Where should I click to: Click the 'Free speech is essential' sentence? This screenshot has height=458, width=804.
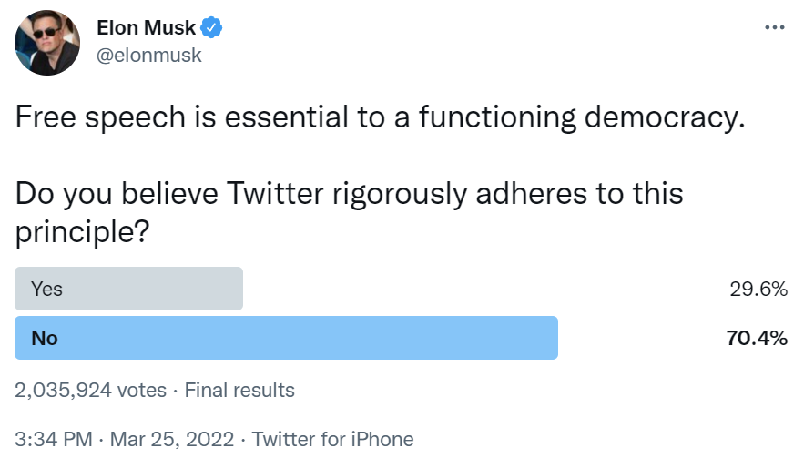coord(380,117)
